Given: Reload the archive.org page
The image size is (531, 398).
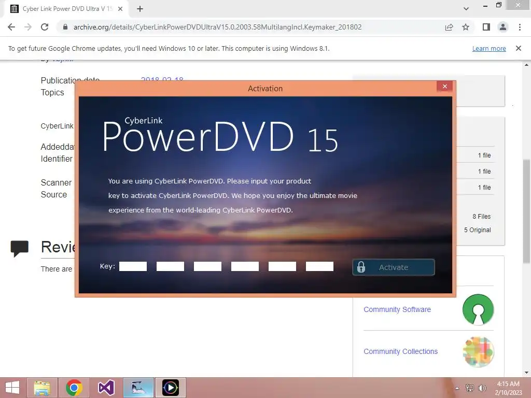Looking at the screenshot, I should tap(45, 27).
